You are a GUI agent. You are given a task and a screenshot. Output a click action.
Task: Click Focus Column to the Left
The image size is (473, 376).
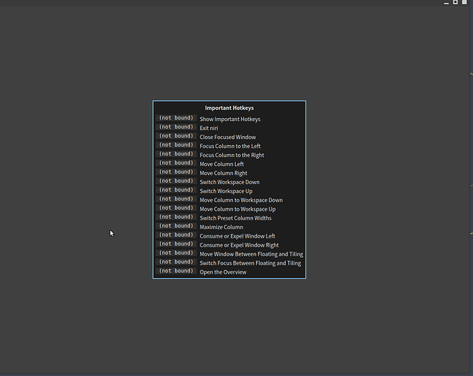point(230,146)
